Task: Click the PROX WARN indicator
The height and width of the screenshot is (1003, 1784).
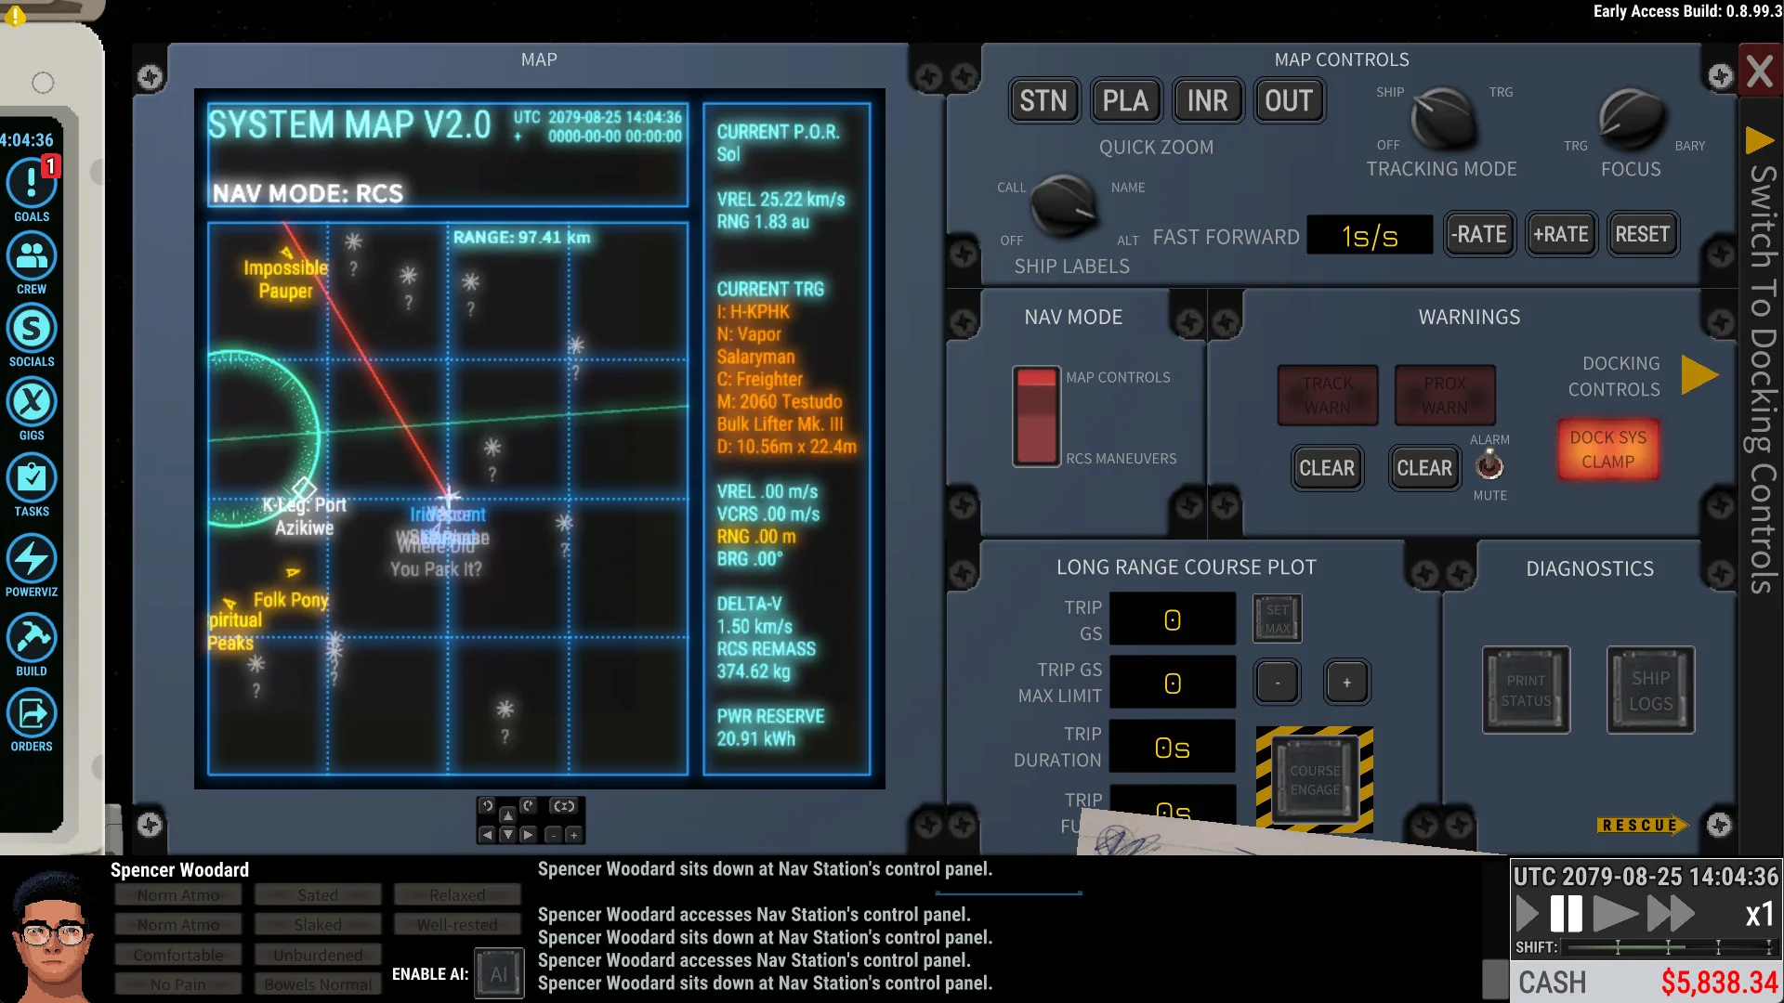Action: [x=1445, y=396]
